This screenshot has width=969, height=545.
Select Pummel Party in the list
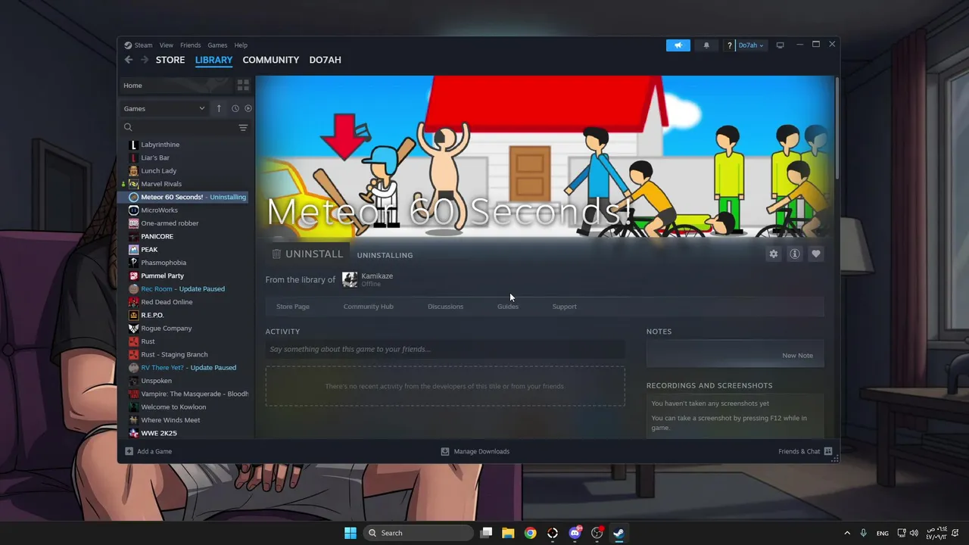[x=162, y=276]
